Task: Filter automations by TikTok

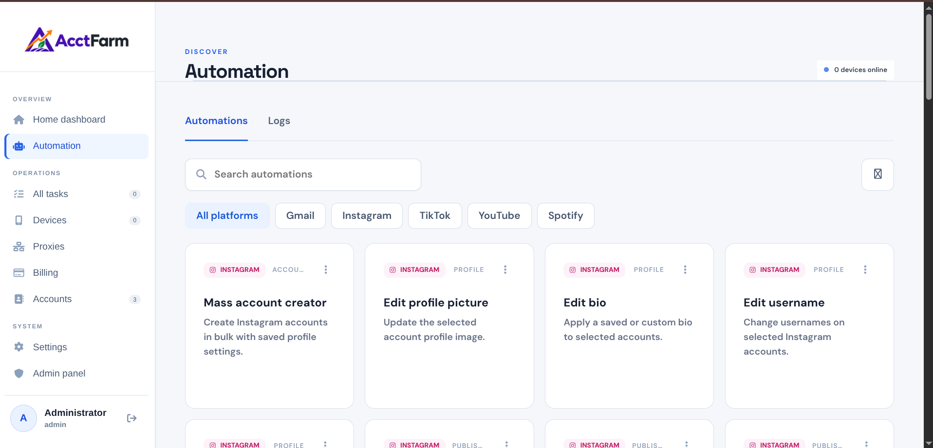Action: [435, 215]
